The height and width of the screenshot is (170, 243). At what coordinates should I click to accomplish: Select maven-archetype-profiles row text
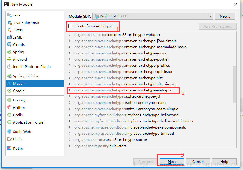click(x=122, y=66)
